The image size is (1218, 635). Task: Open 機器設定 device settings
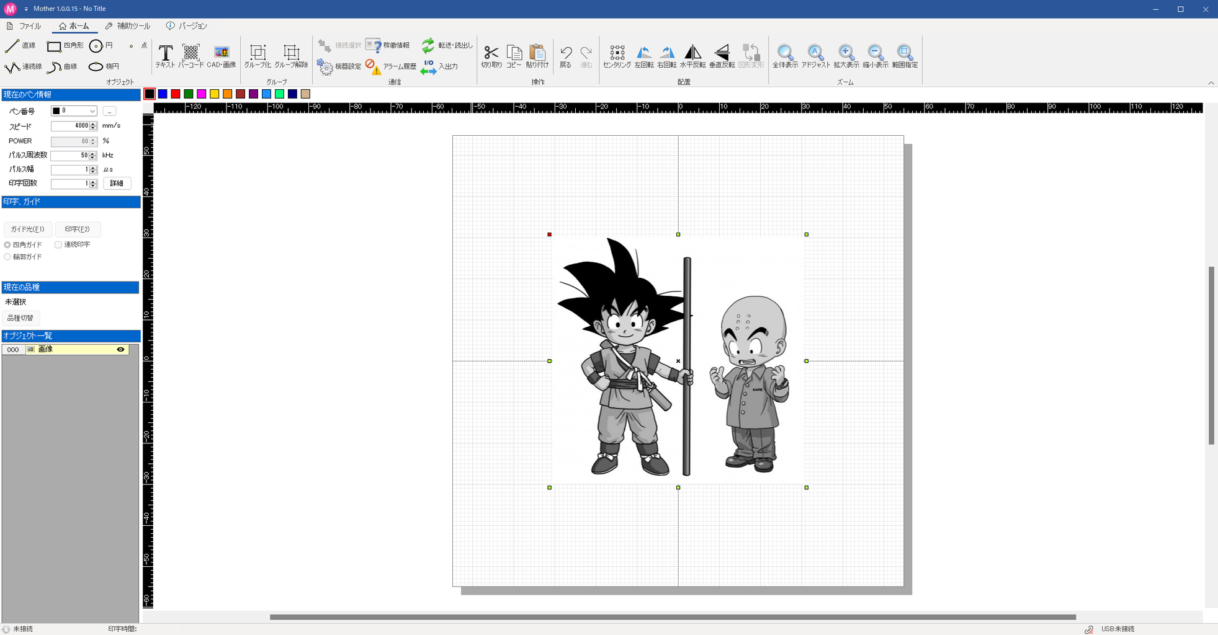339,66
